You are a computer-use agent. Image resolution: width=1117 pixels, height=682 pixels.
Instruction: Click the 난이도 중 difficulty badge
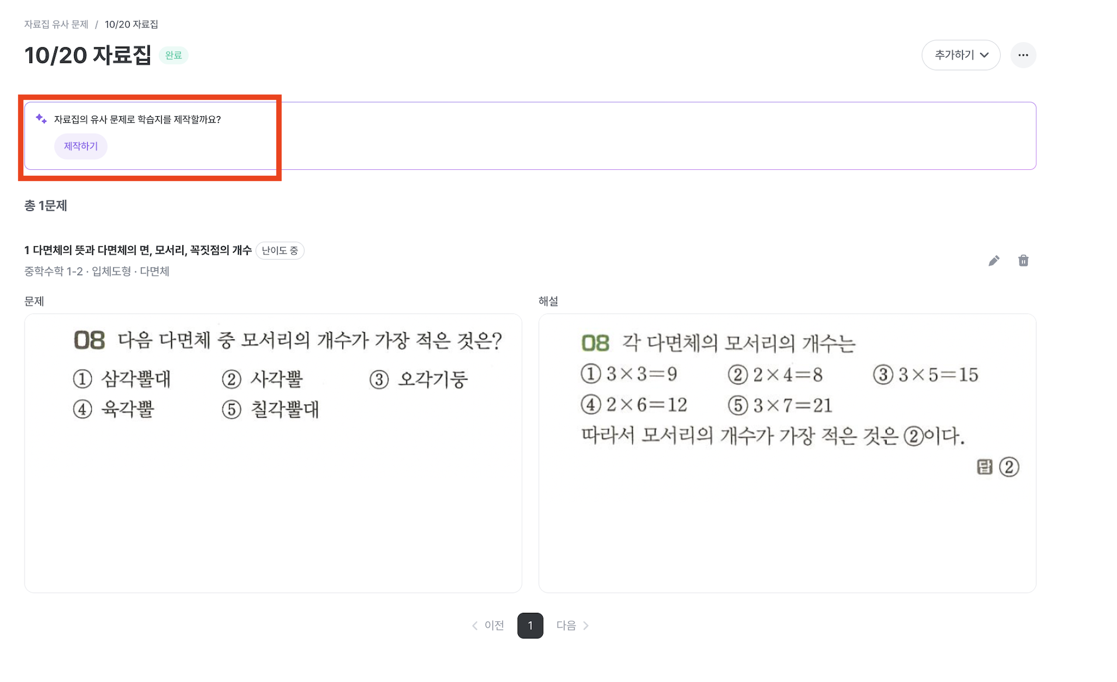[x=280, y=250]
